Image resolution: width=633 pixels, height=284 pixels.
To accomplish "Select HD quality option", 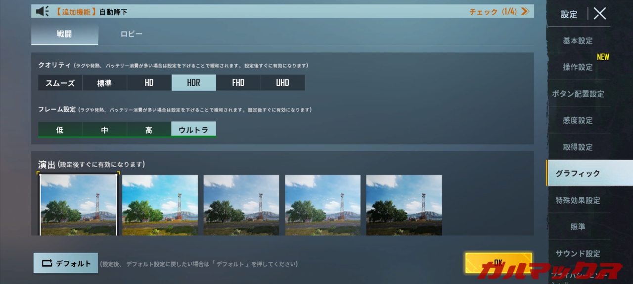I will 149,83.
